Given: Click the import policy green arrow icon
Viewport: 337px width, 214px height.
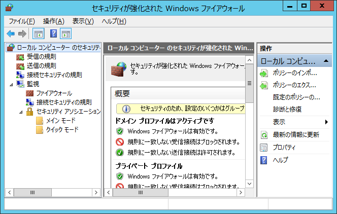Looking at the screenshot, I should pos(264,73).
